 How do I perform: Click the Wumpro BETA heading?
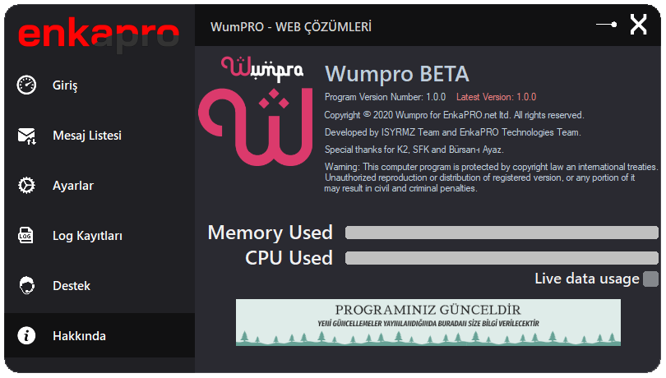coord(396,74)
